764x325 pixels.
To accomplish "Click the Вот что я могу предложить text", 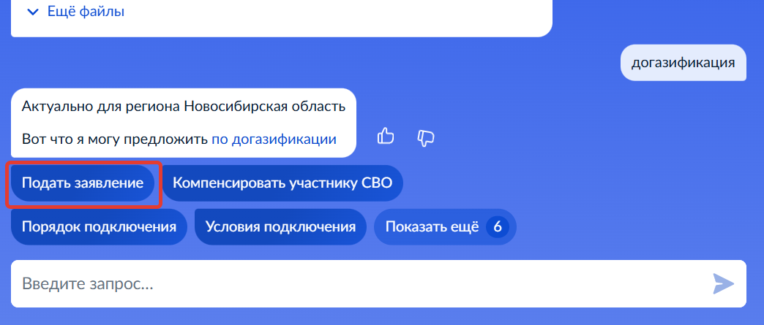I will coord(115,139).
